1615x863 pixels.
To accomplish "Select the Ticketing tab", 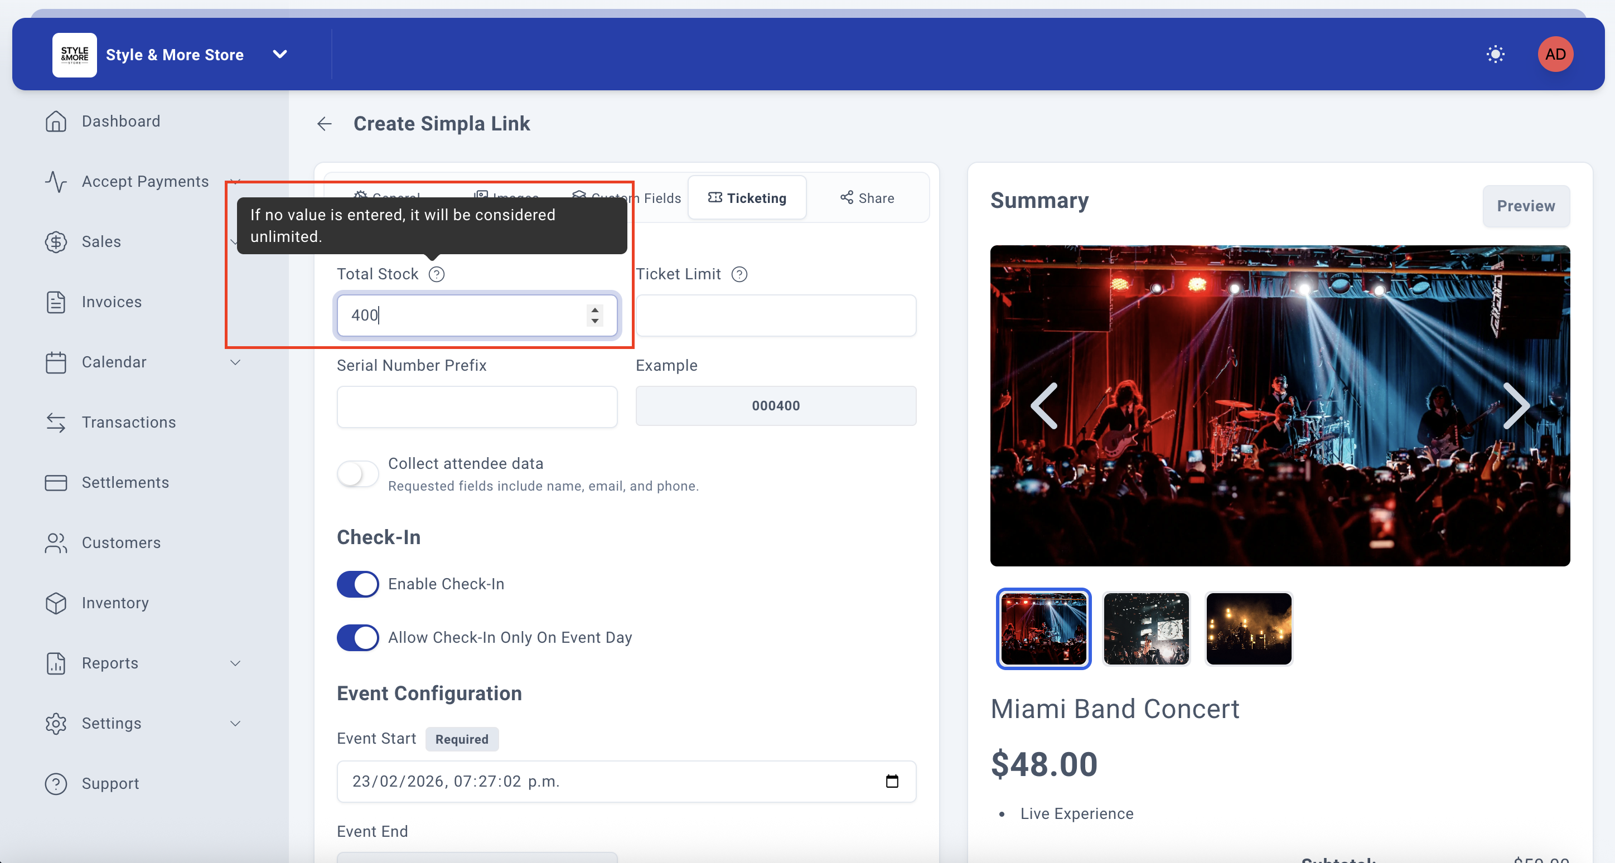I will [747, 198].
